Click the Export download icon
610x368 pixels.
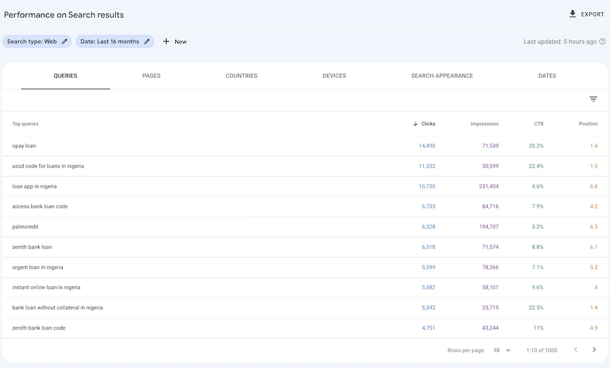(x=573, y=13)
